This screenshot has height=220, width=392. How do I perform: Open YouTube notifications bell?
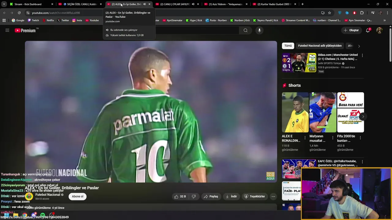coord(368,30)
